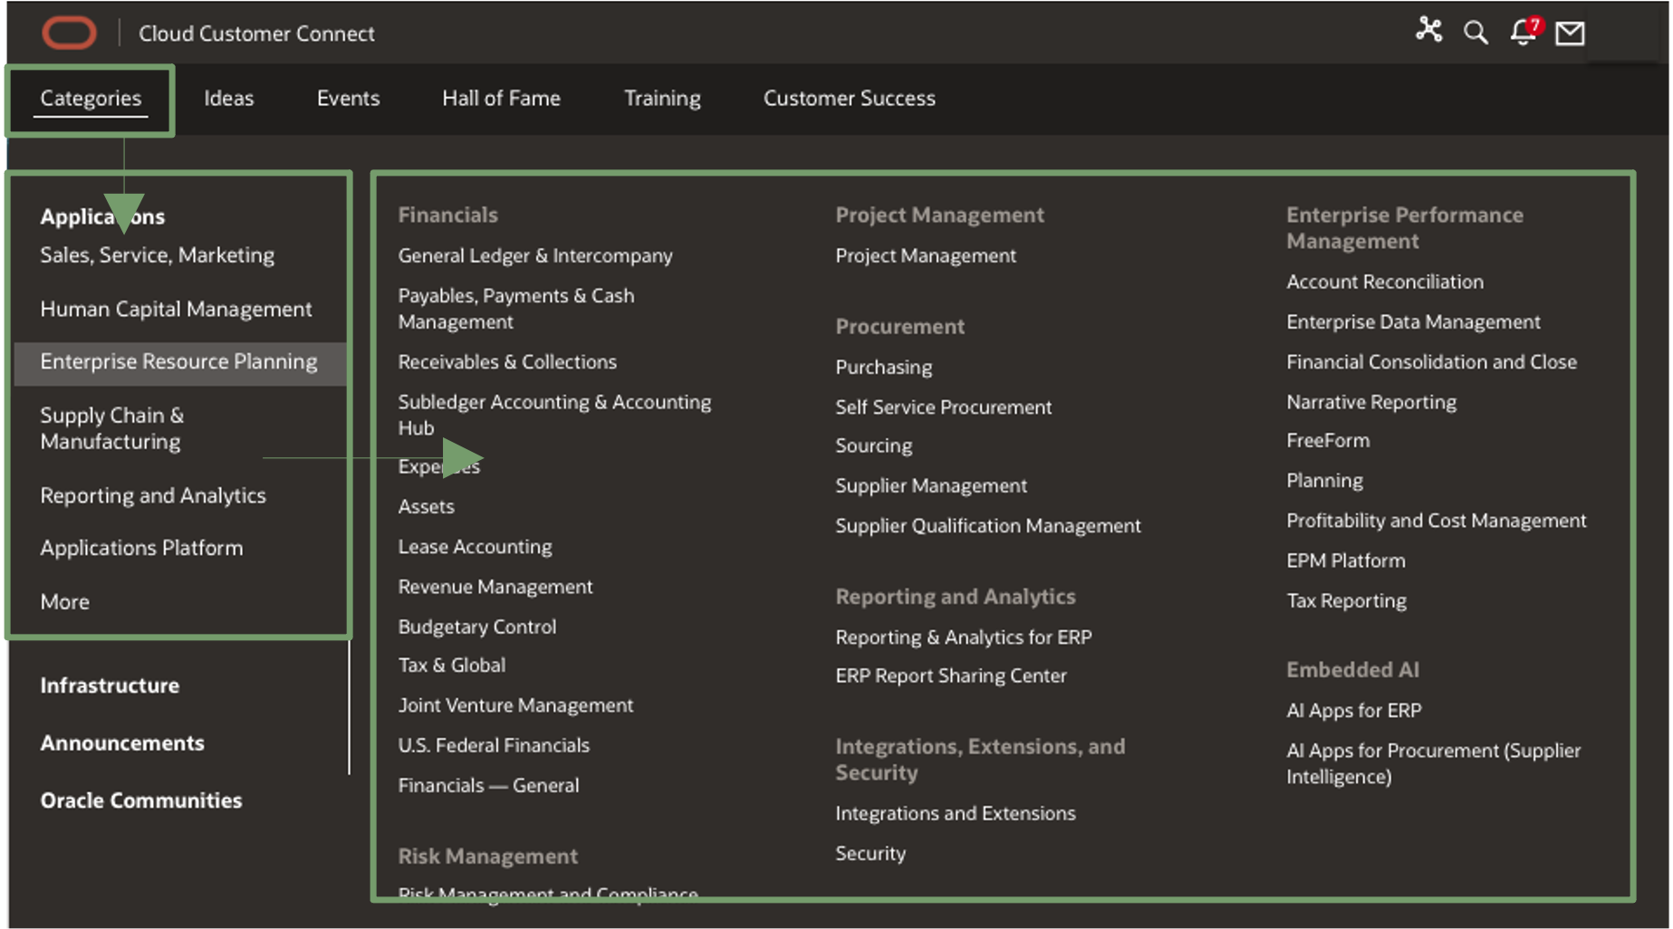
Task: Expand the More categories option
Action: tap(64, 600)
